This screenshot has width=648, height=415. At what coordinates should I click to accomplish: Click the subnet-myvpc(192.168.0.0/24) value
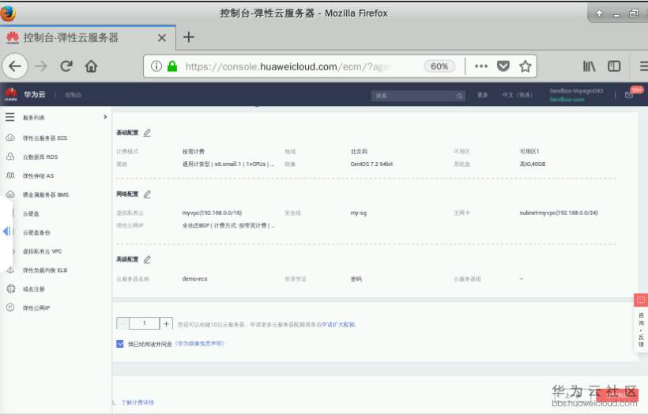coord(559,213)
